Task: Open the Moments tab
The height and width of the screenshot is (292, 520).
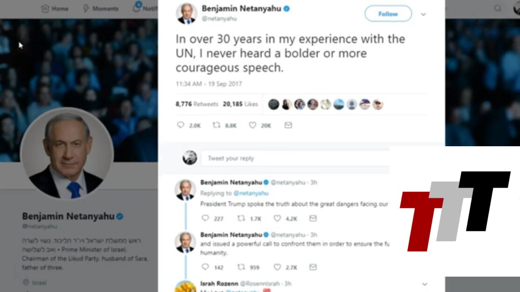Action: click(101, 8)
